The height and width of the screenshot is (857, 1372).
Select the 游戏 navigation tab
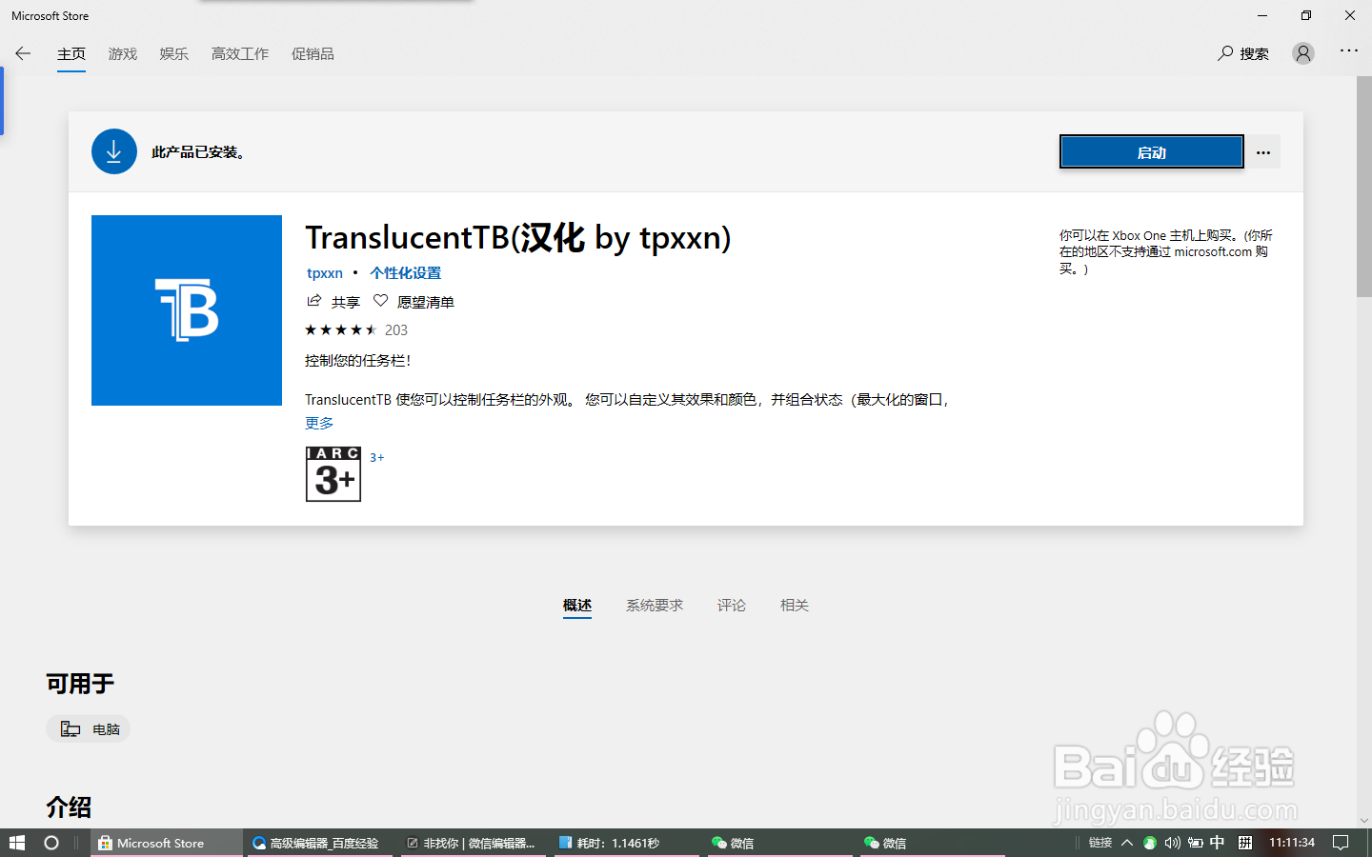(122, 53)
